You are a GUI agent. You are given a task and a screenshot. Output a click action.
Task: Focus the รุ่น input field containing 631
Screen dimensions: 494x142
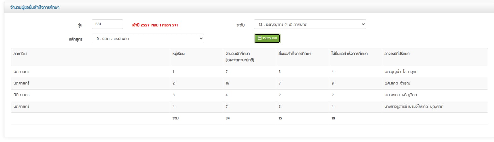(107, 24)
